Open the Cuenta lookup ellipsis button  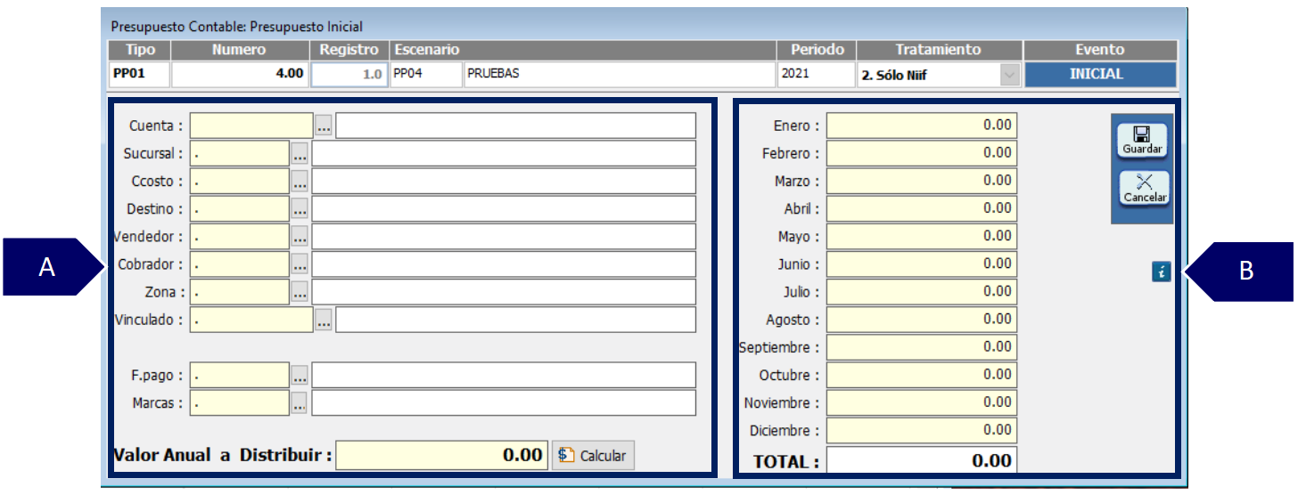pos(324,126)
